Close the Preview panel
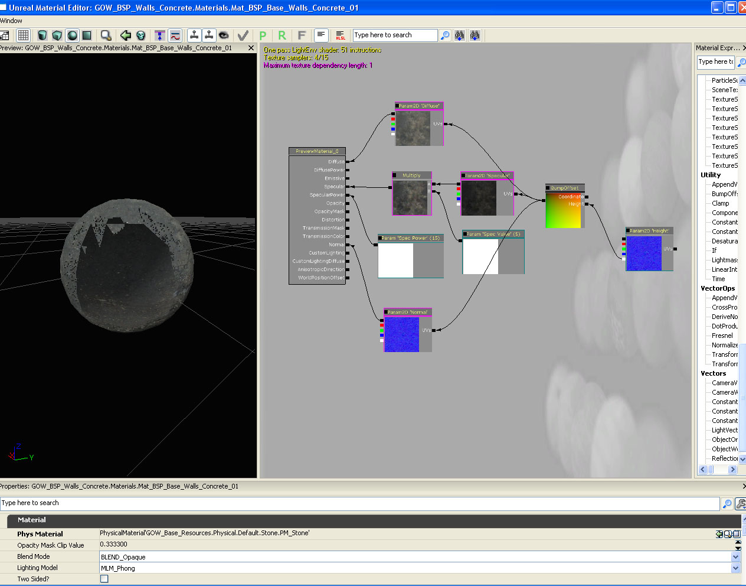This screenshot has width=746, height=586. [251, 48]
